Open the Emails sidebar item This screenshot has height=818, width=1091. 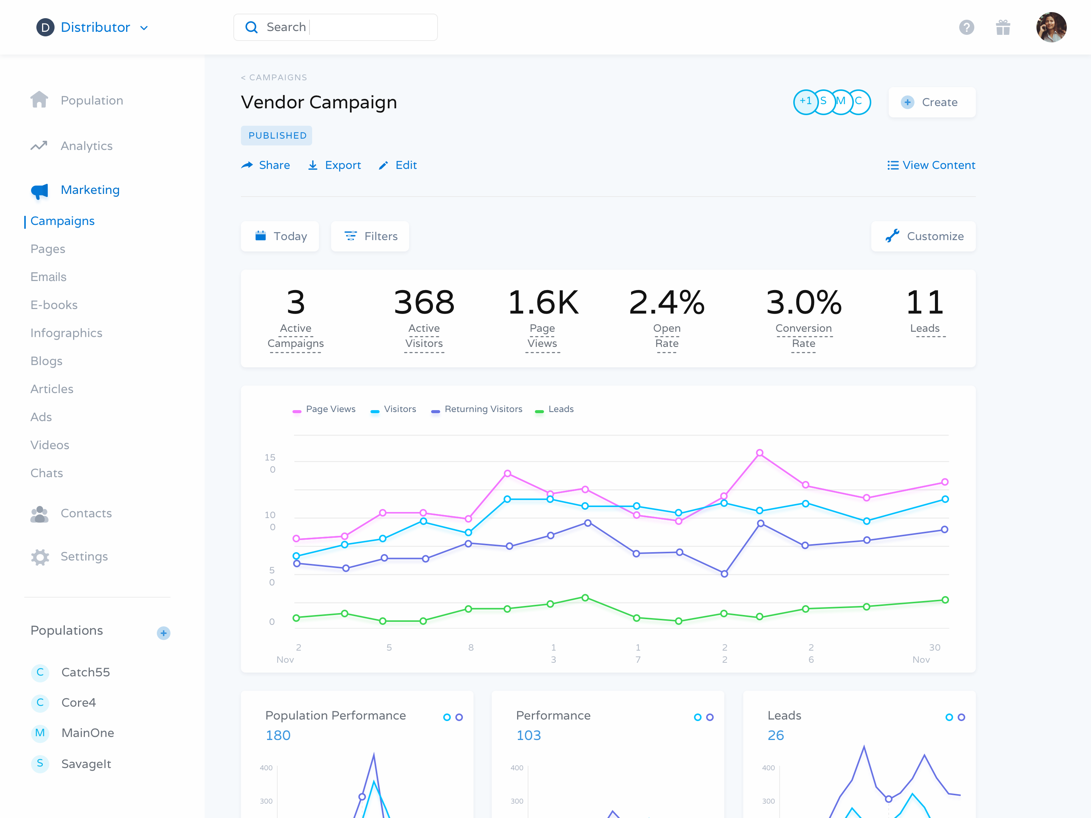click(x=48, y=276)
